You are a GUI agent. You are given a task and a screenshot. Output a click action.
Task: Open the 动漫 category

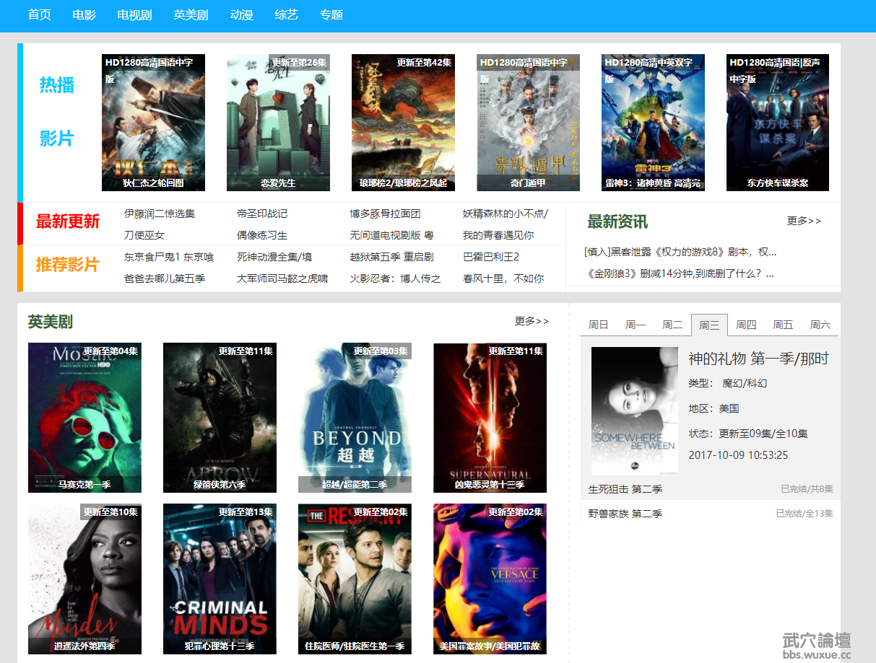pyautogui.click(x=241, y=15)
